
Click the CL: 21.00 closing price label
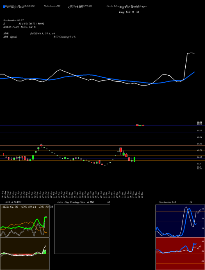pyautogui.click(x=75, y=8)
